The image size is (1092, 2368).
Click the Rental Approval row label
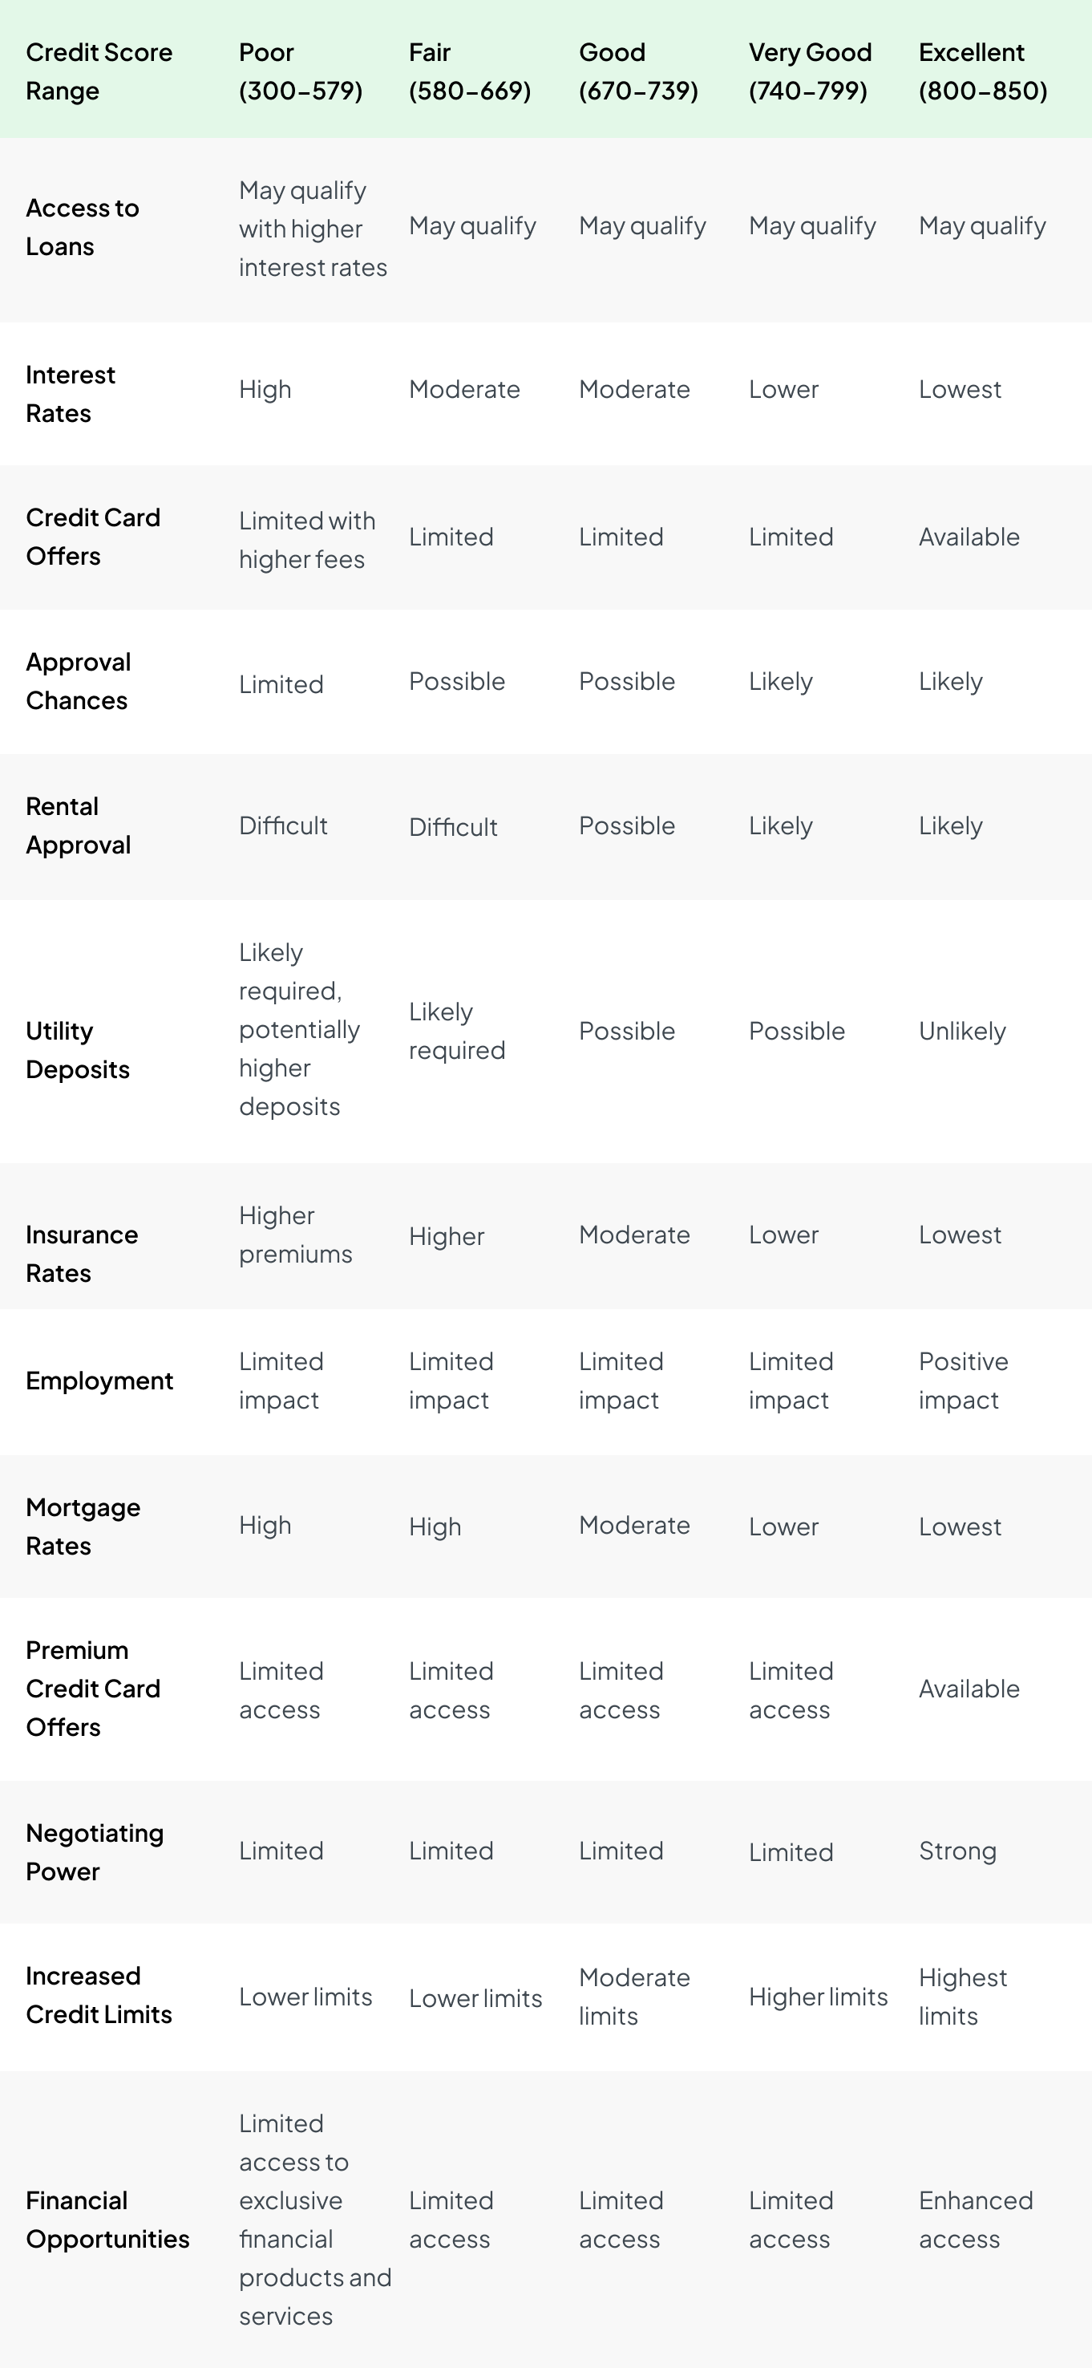point(78,825)
